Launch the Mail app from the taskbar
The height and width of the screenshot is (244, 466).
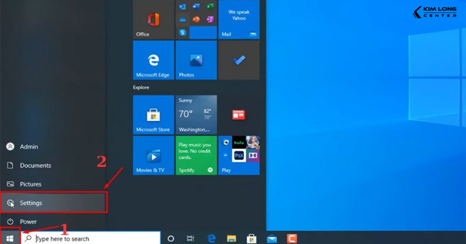[x=272, y=238]
